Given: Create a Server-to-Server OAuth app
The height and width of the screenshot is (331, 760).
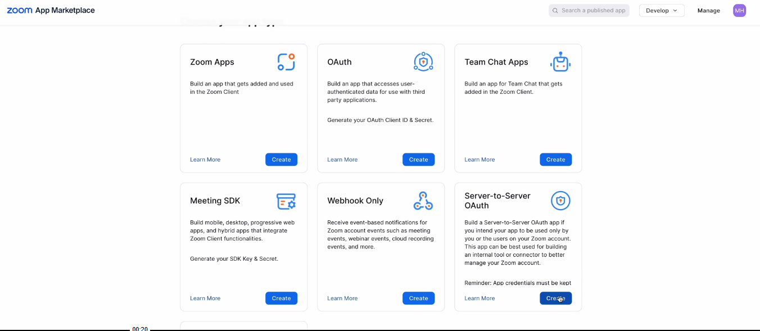Looking at the screenshot, I should [555, 298].
